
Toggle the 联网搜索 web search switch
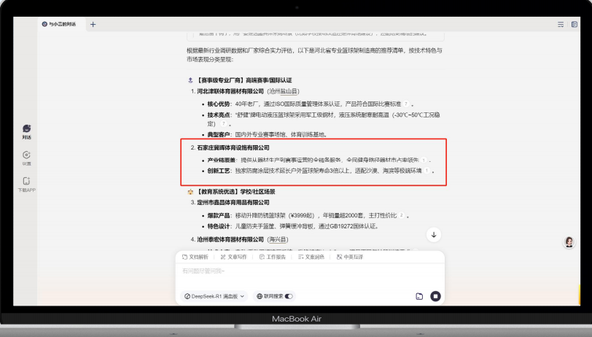[289, 296]
